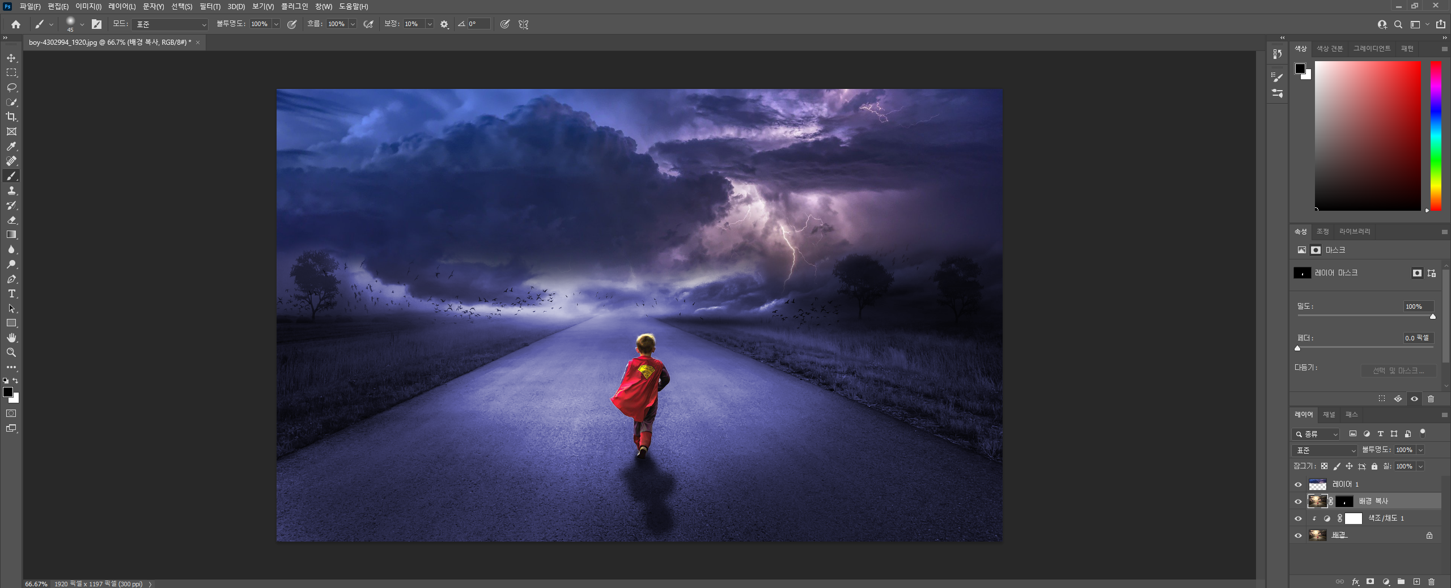Open brush mode 표준 dropdown

tap(170, 24)
